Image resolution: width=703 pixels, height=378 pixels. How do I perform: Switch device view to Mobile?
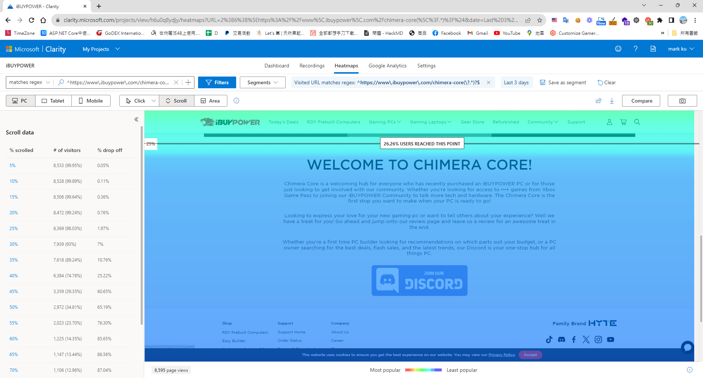(91, 101)
